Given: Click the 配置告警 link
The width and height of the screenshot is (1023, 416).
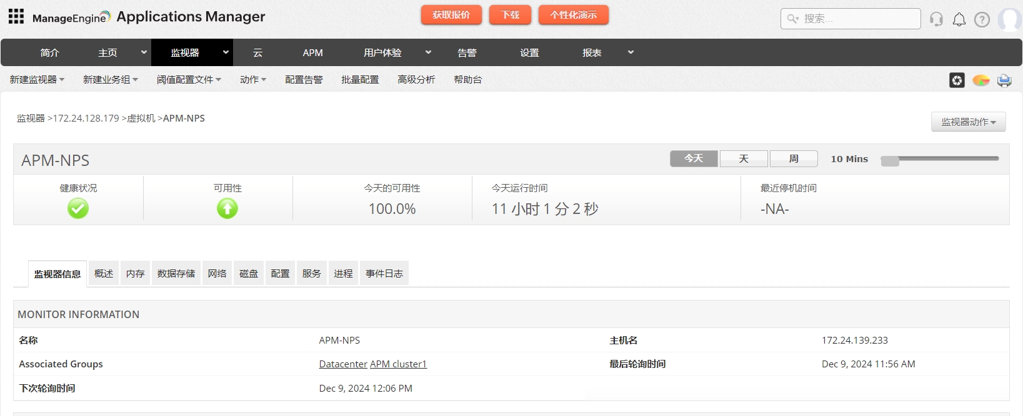Looking at the screenshot, I should coord(304,80).
